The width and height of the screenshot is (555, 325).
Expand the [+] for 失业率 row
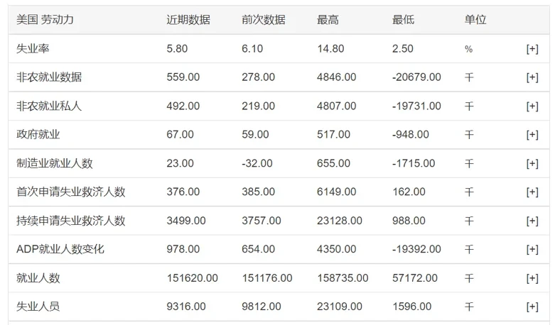[532, 49]
